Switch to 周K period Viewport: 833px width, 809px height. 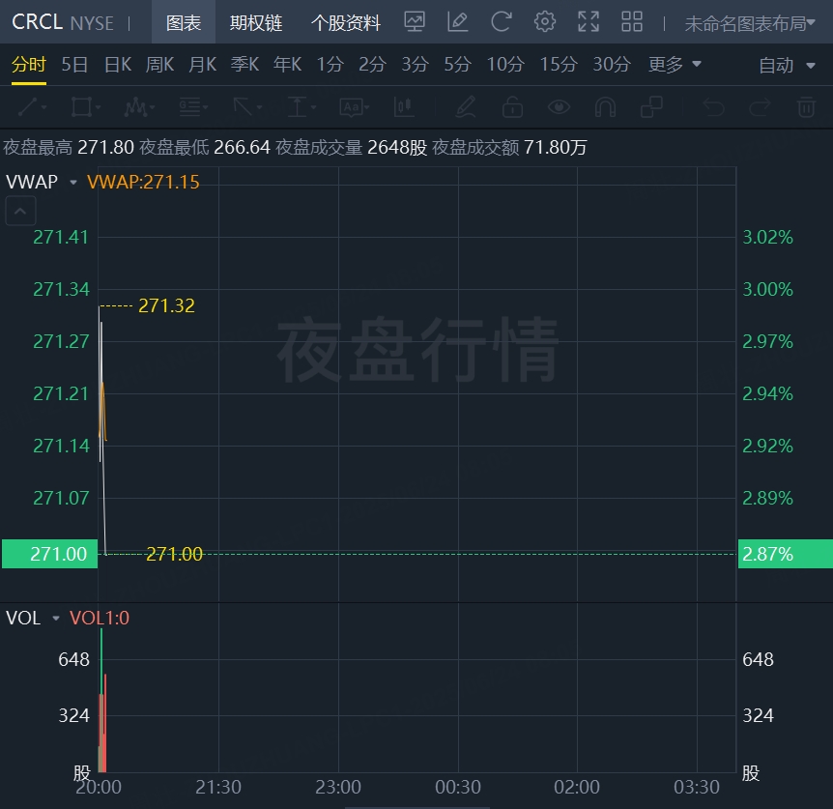click(x=159, y=64)
